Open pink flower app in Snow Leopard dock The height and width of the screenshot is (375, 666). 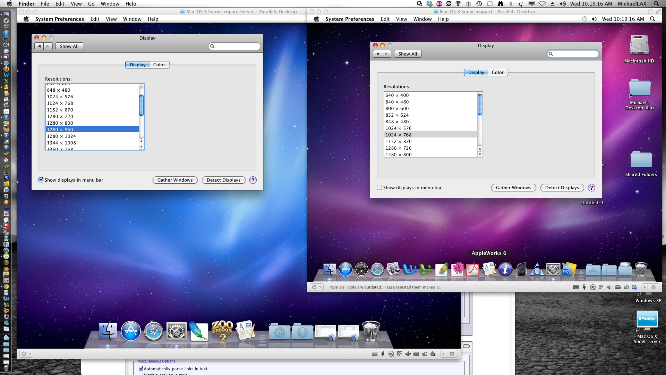tap(458, 269)
